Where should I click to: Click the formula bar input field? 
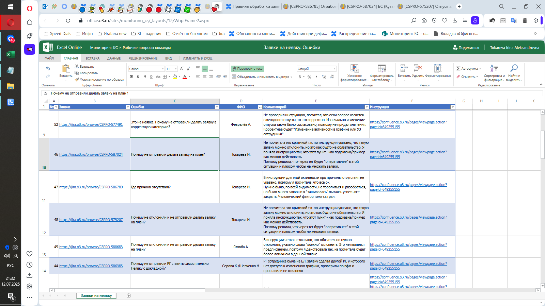click(296, 93)
